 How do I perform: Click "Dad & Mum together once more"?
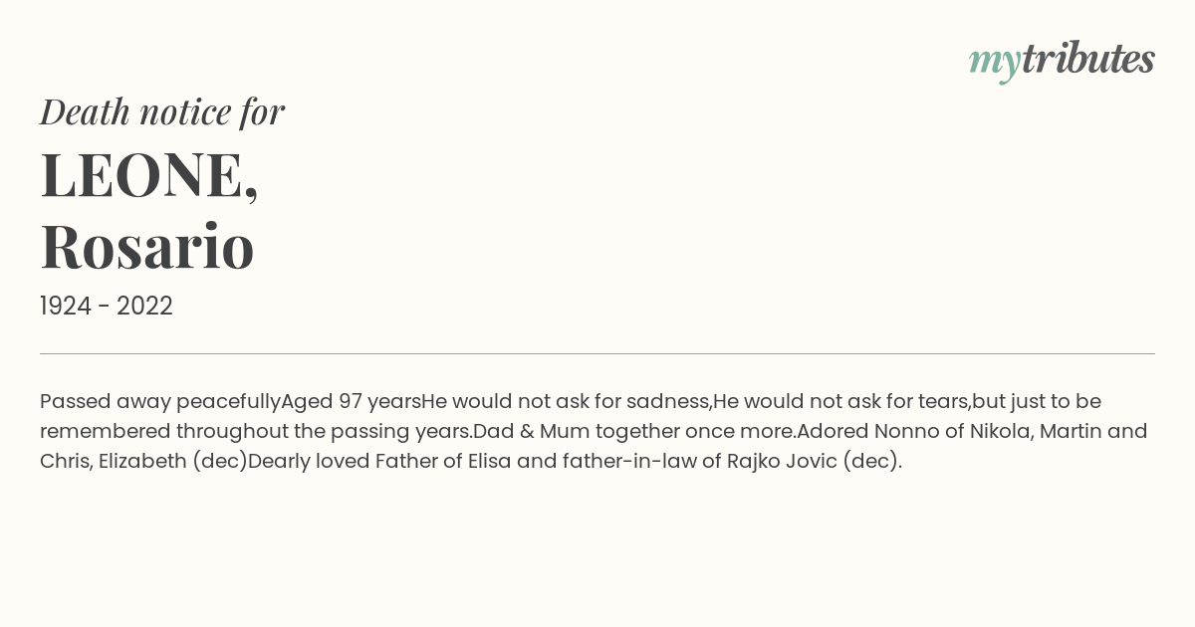pyautogui.click(x=631, y=432)
